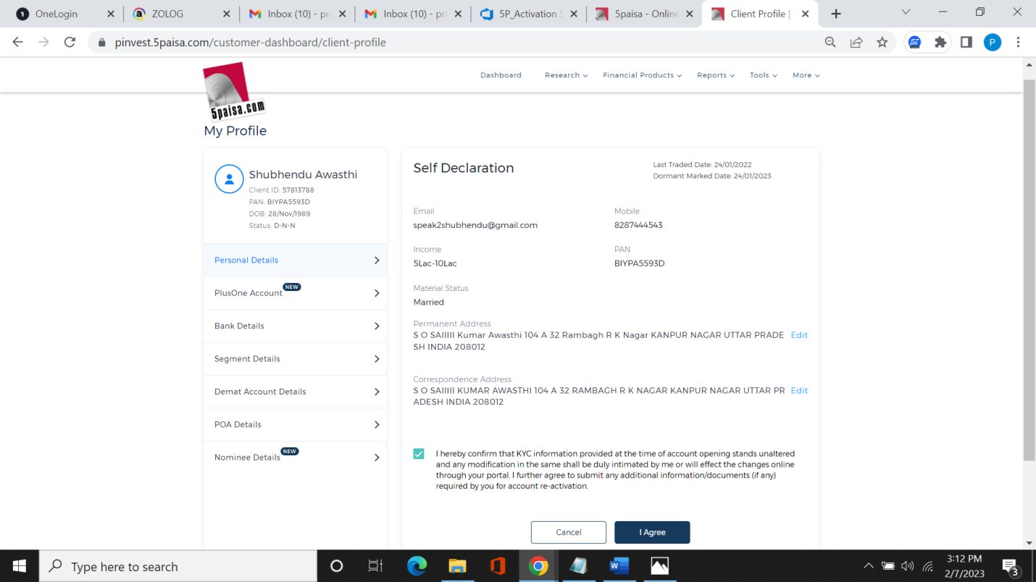
Task: Select Personal Details in sidebar
Action: (x=295, y=260)
